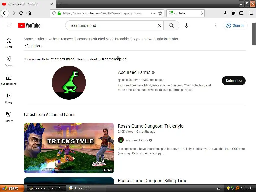The height and width of the screenshot is (192, 256).
Task: Subscribe to Accursed Farms
Action: click(234, 81)
